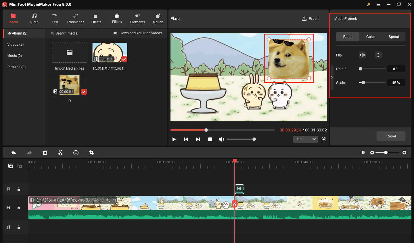Open the Effects tab

(96, 19)
